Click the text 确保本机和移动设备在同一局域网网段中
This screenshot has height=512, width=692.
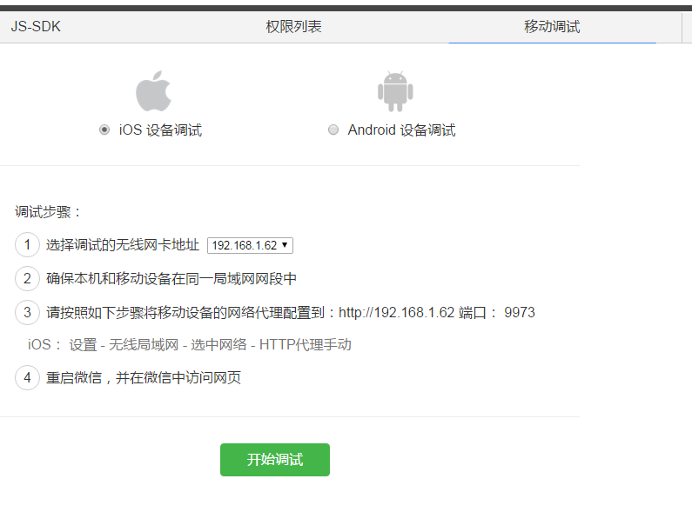click(171, 279)
